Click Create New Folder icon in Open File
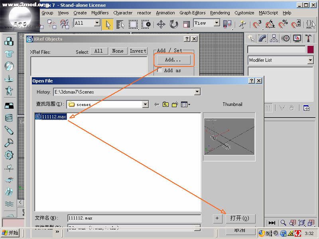Image resolution: width=319 pixels, height=239 pixels. [175, 104]
